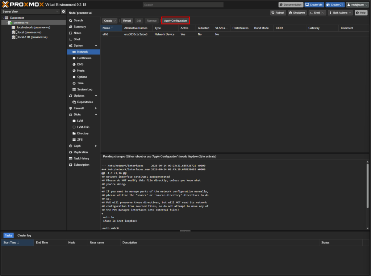Screen dimensions: 371x276
Task: Switch to the Cluster log tab
Action: coord(24,235)
